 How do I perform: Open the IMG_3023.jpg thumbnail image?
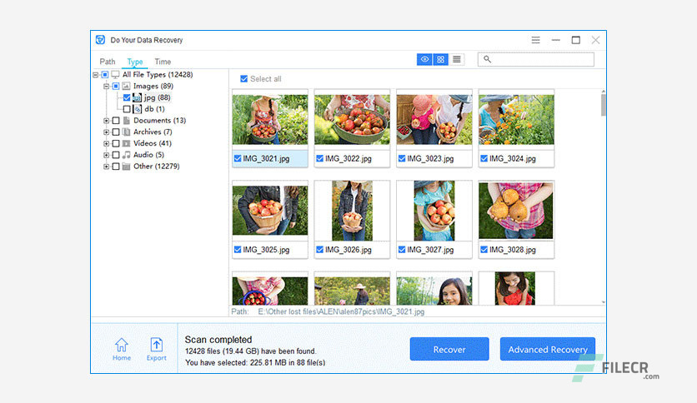(x=434, y=119)
